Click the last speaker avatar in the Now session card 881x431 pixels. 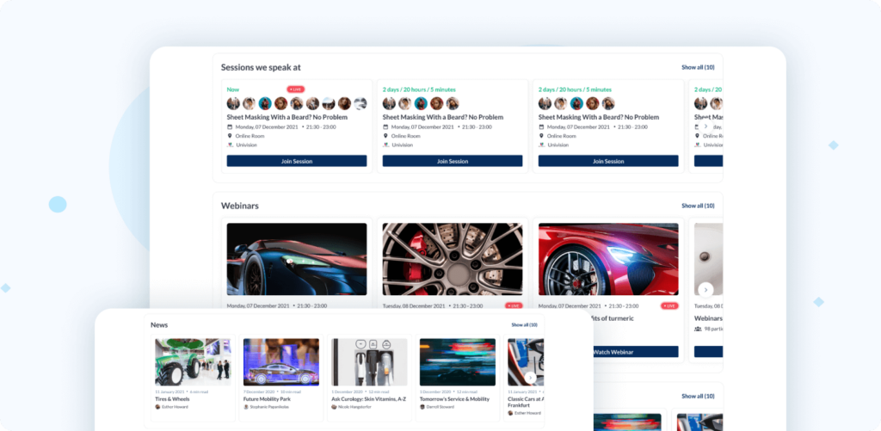pos(360,103)
